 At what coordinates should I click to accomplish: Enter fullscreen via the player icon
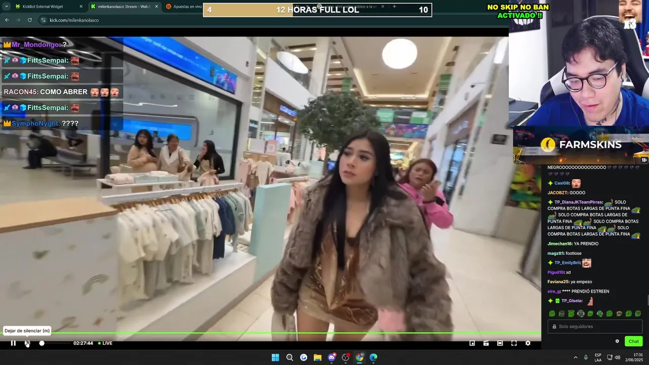[x=514, y=343]
